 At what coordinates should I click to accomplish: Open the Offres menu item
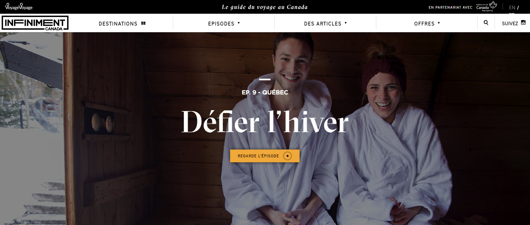coord(424,24)
